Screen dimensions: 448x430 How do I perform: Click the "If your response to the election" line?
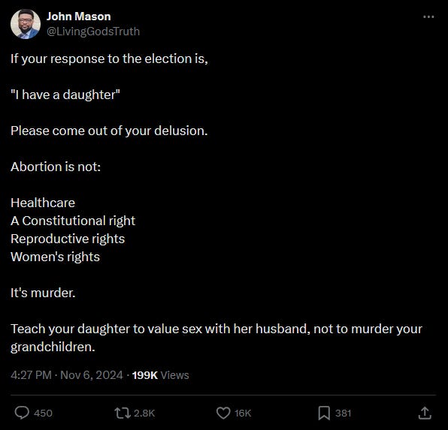(x=109, y=59)
